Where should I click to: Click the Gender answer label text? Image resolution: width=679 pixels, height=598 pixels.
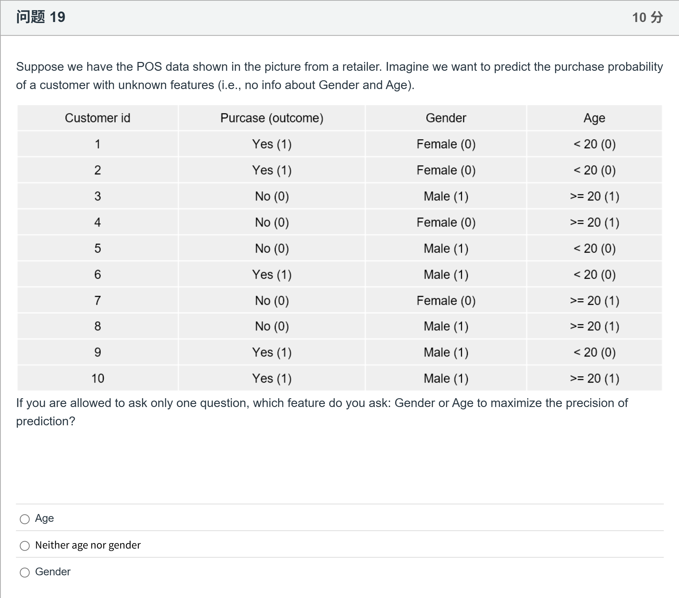[x=53, y=572]
